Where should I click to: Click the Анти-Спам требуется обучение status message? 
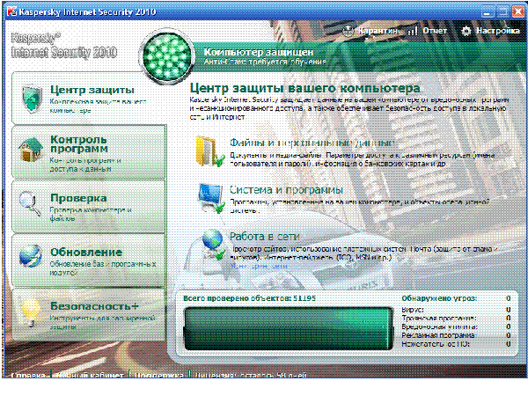(266, 62)
